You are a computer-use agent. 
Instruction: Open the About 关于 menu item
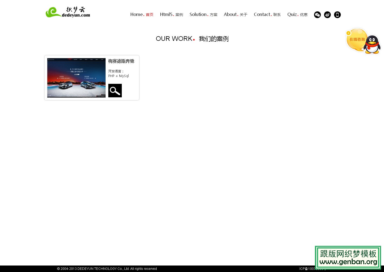(235, 15)
